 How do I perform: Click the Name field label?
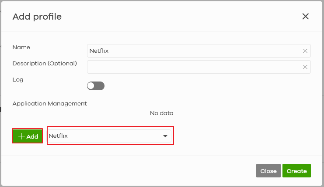pyautogui.click(x=21, y=47)
